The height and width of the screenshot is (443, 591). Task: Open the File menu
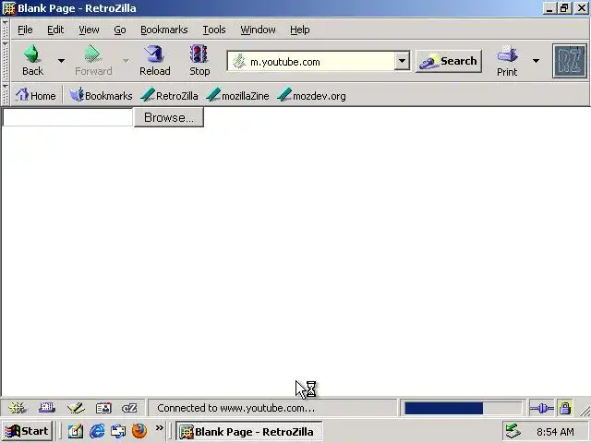point(25,30)
